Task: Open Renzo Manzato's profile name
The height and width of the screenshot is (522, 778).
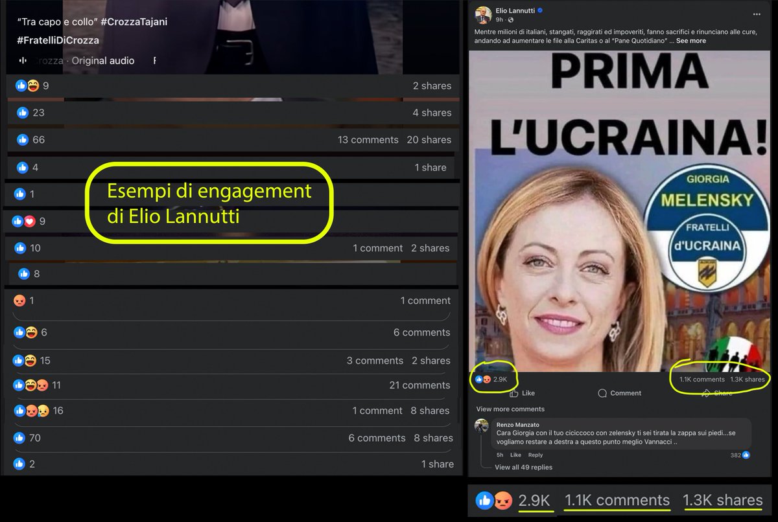Action: (x=517, y=425)
